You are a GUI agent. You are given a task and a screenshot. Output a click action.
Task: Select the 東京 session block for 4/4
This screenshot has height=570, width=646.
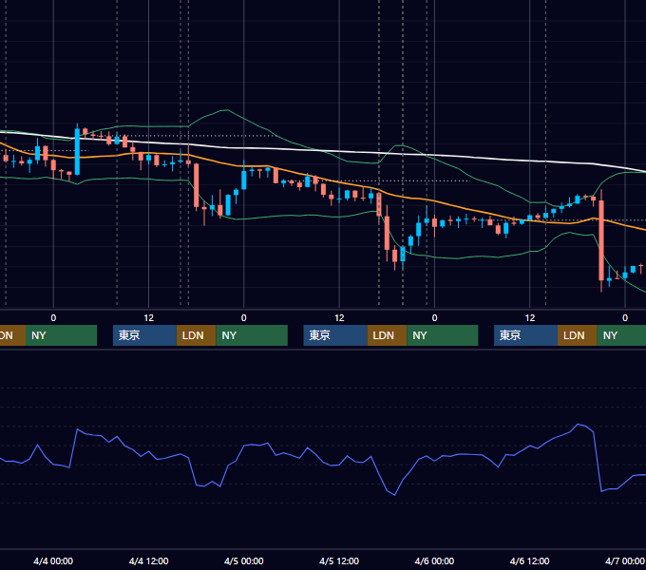coord(144,335)
